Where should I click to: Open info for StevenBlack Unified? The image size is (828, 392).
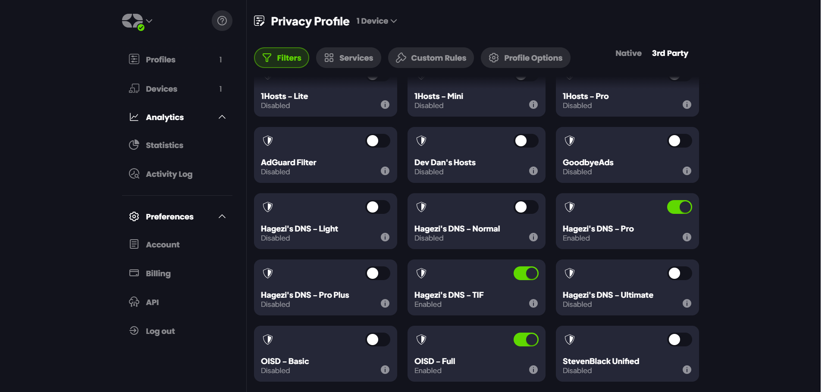click(687, 370)
